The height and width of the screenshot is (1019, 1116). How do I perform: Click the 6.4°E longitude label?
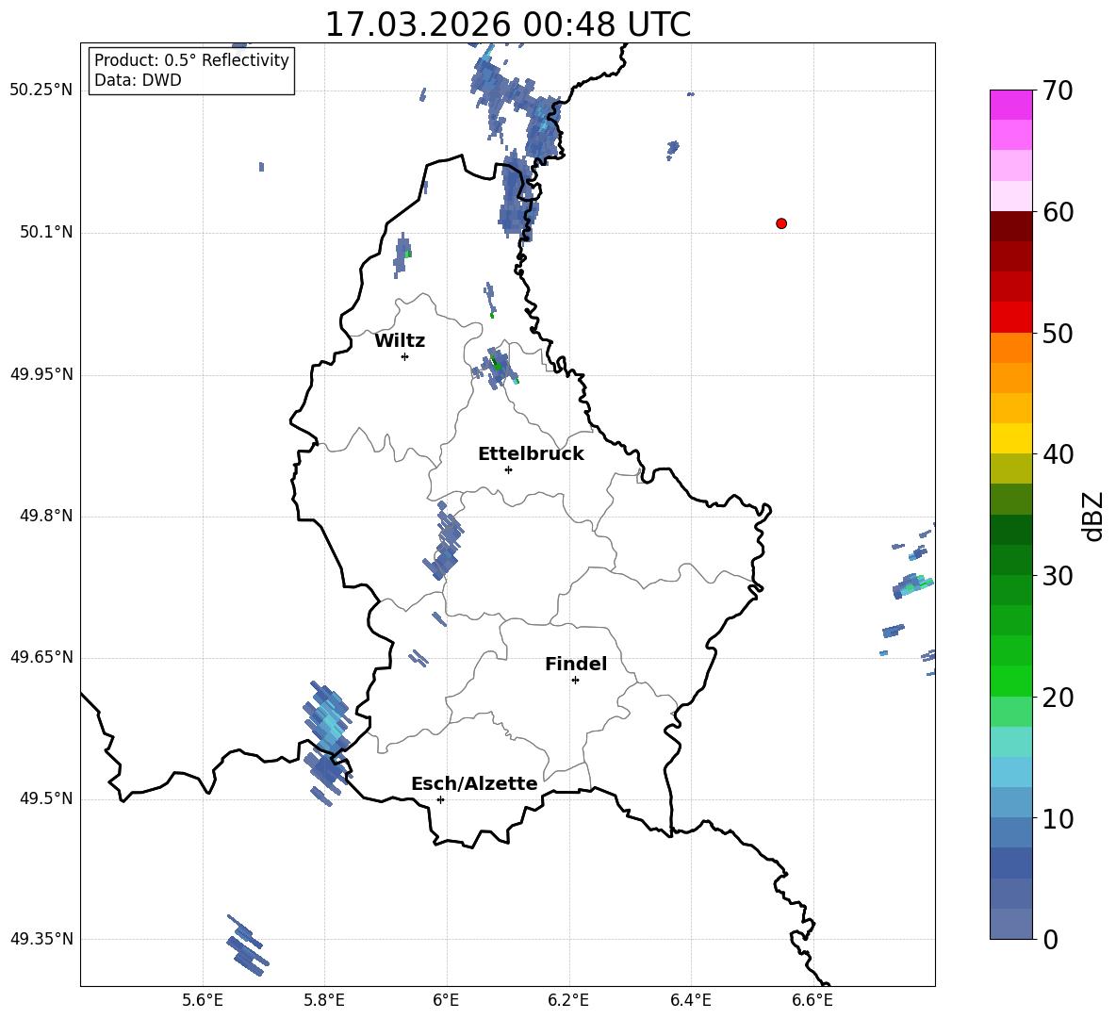click(x=690, y=1000)
